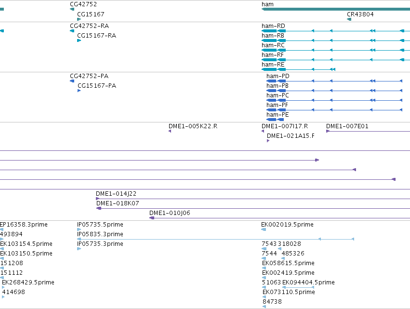Click the CR43804 gene arrow glyph
This screenshot has width=410, height=309.
coord(349,19)
